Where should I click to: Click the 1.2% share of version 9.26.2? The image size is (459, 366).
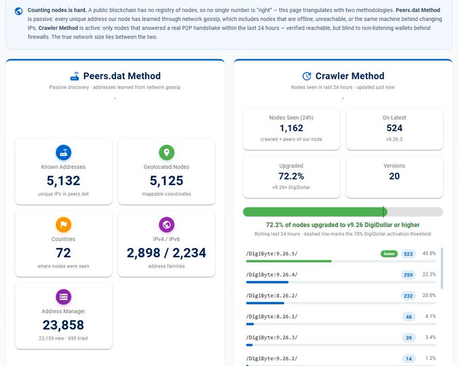pos(431,359)
